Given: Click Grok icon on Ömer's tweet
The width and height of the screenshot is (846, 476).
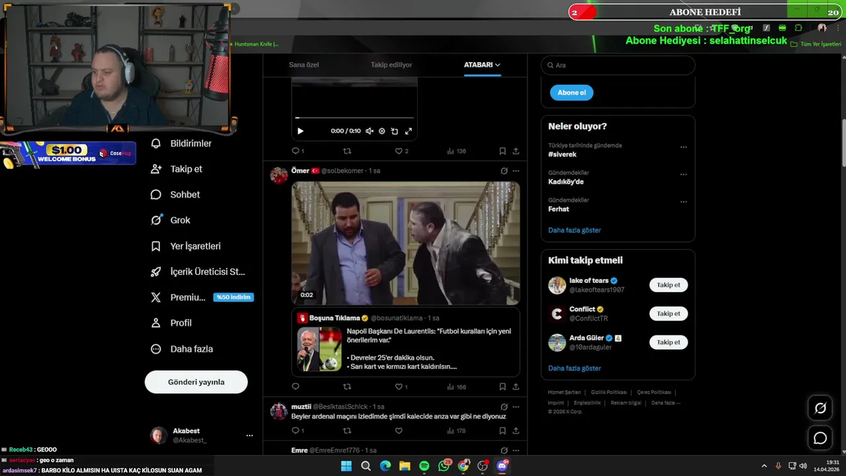Looking at the screenshot, I should [x=504, y=171].
